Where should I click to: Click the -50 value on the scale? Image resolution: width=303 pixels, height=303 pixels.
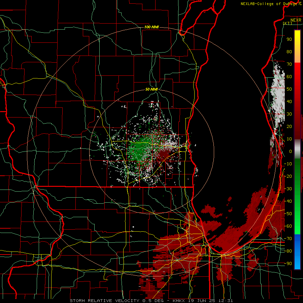(x=288, y=214)
